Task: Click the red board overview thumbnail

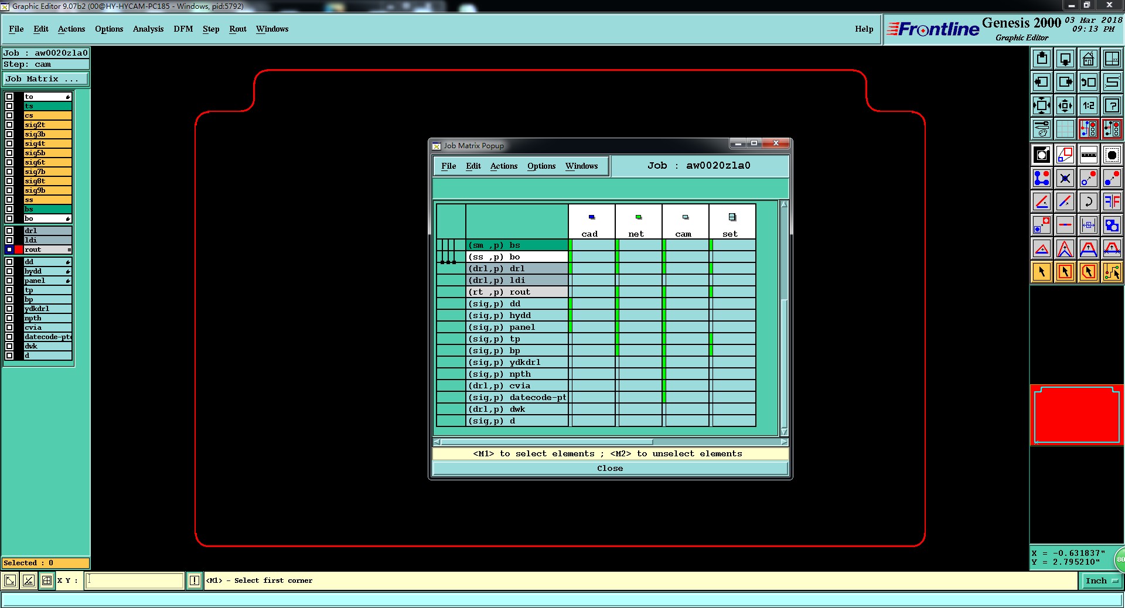Action: [x=1077, y=415]
